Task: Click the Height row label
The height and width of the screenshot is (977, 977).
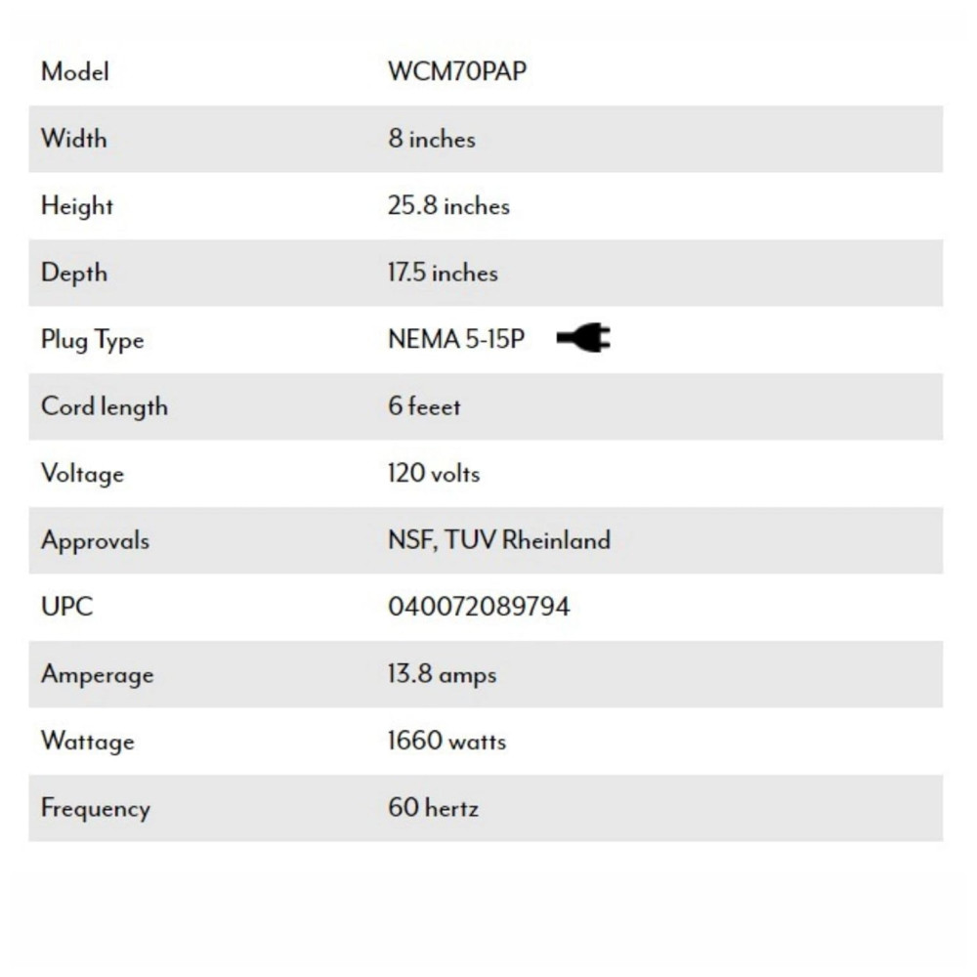Action: [x=77, y=206]
